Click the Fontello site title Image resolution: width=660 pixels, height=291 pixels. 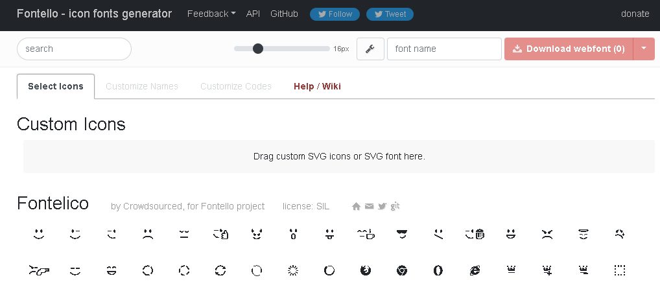coord(94,14)
